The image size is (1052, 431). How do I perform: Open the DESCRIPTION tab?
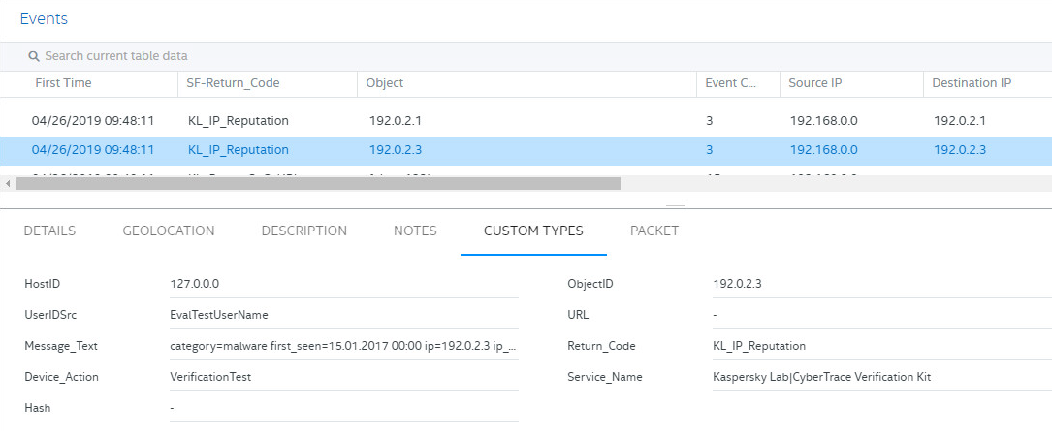(x=303, y=231)
